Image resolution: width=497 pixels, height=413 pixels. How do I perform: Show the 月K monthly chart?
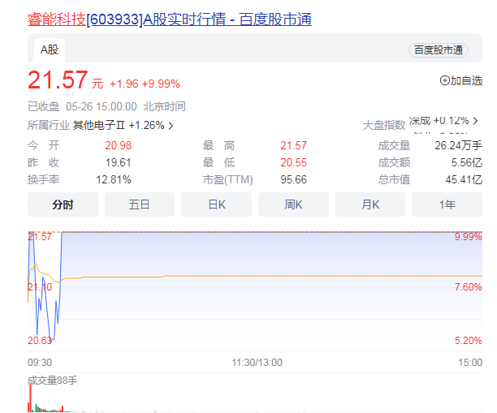tap(370, 204)
